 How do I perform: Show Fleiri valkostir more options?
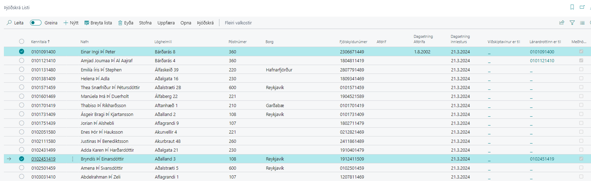click(x=238, y=23)
